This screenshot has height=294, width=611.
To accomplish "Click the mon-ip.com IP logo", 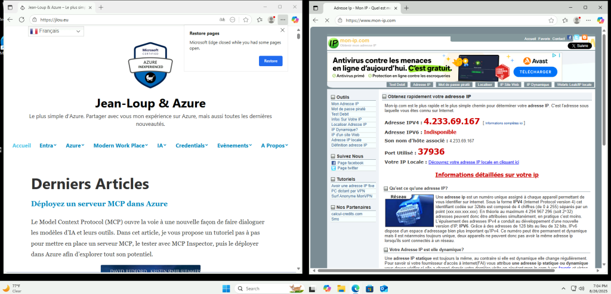I will pyautogui.click(x=333, y=43).
